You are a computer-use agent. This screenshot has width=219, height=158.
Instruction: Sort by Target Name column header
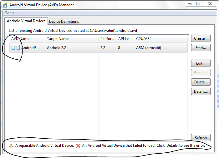coord(72,39)
